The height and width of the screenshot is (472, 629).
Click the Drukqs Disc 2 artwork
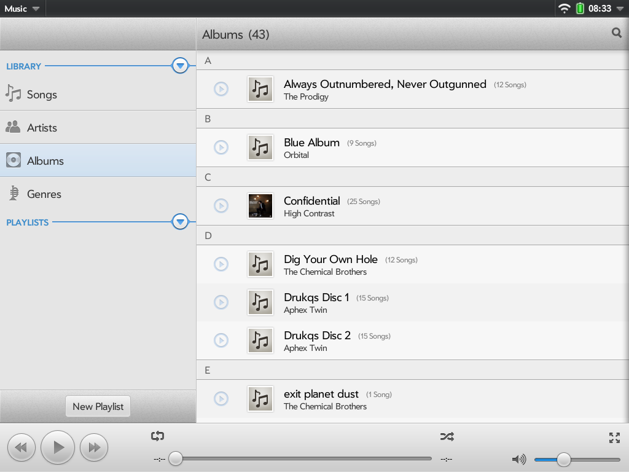pos(260,340)
